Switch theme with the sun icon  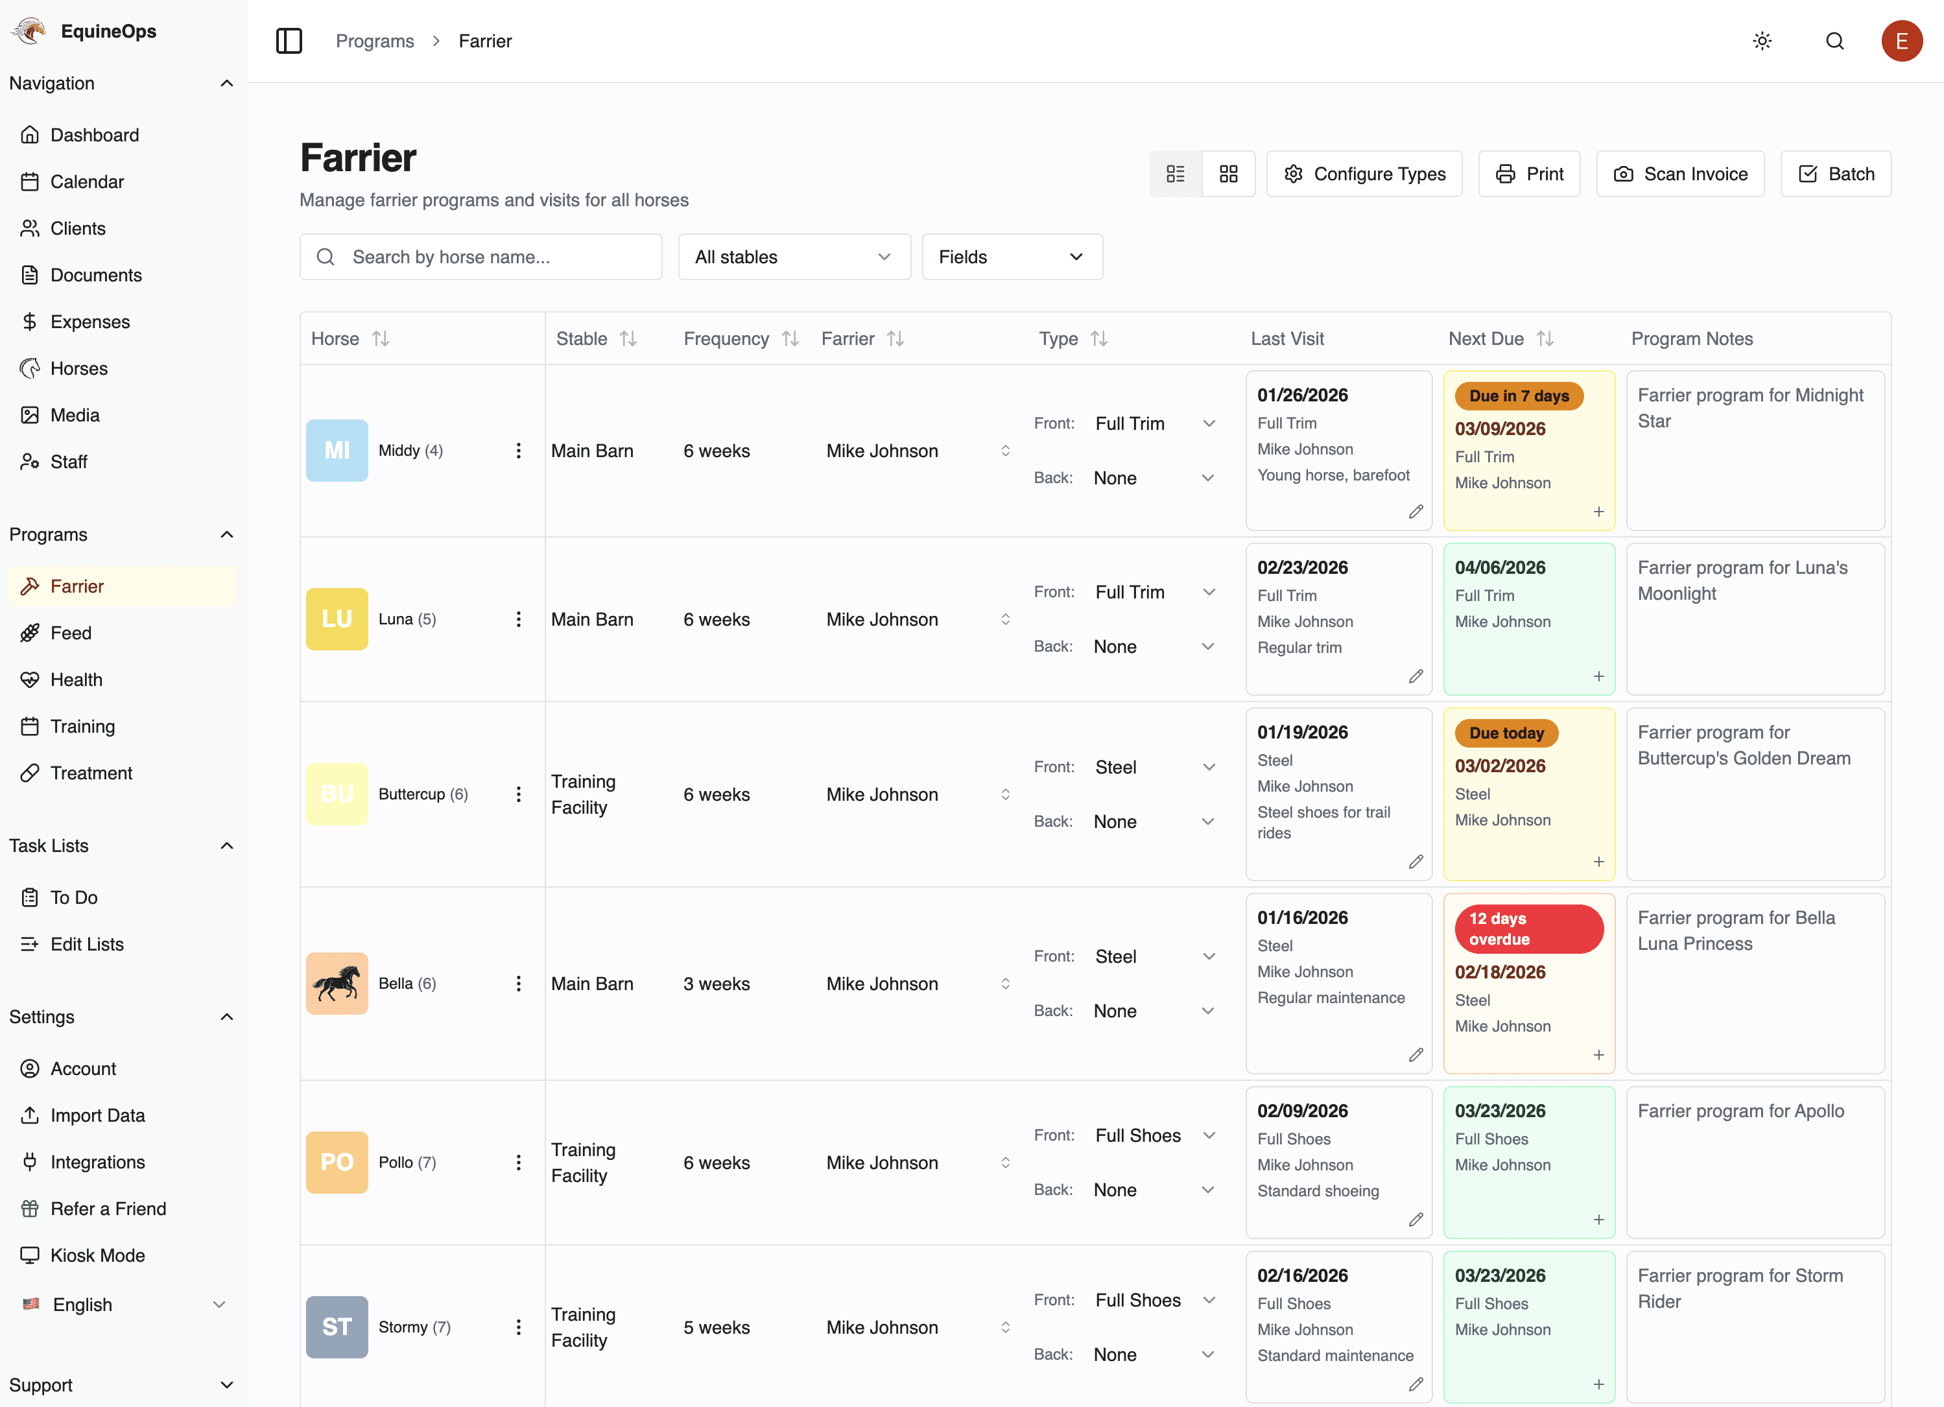(1761, 41)
